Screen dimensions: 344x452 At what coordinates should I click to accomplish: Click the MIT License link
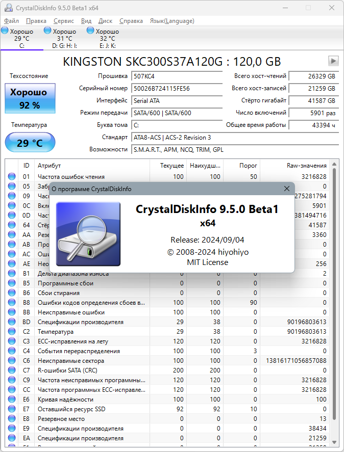[x=207, y=262]
